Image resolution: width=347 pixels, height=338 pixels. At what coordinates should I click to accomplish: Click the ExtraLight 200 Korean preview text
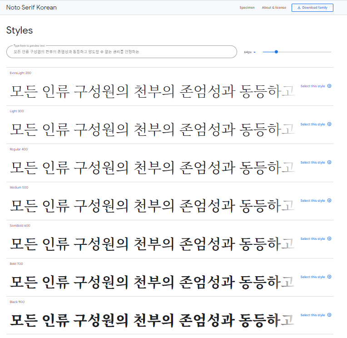[152, 91]
